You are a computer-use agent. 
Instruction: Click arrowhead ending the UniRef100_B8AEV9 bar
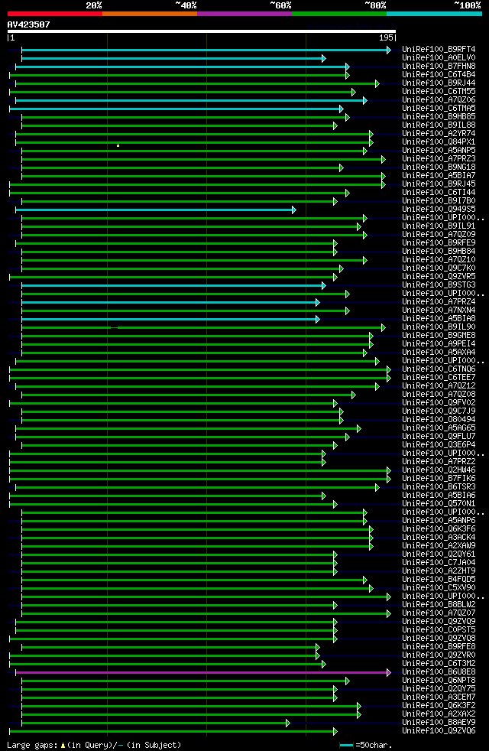coord(288,723)
